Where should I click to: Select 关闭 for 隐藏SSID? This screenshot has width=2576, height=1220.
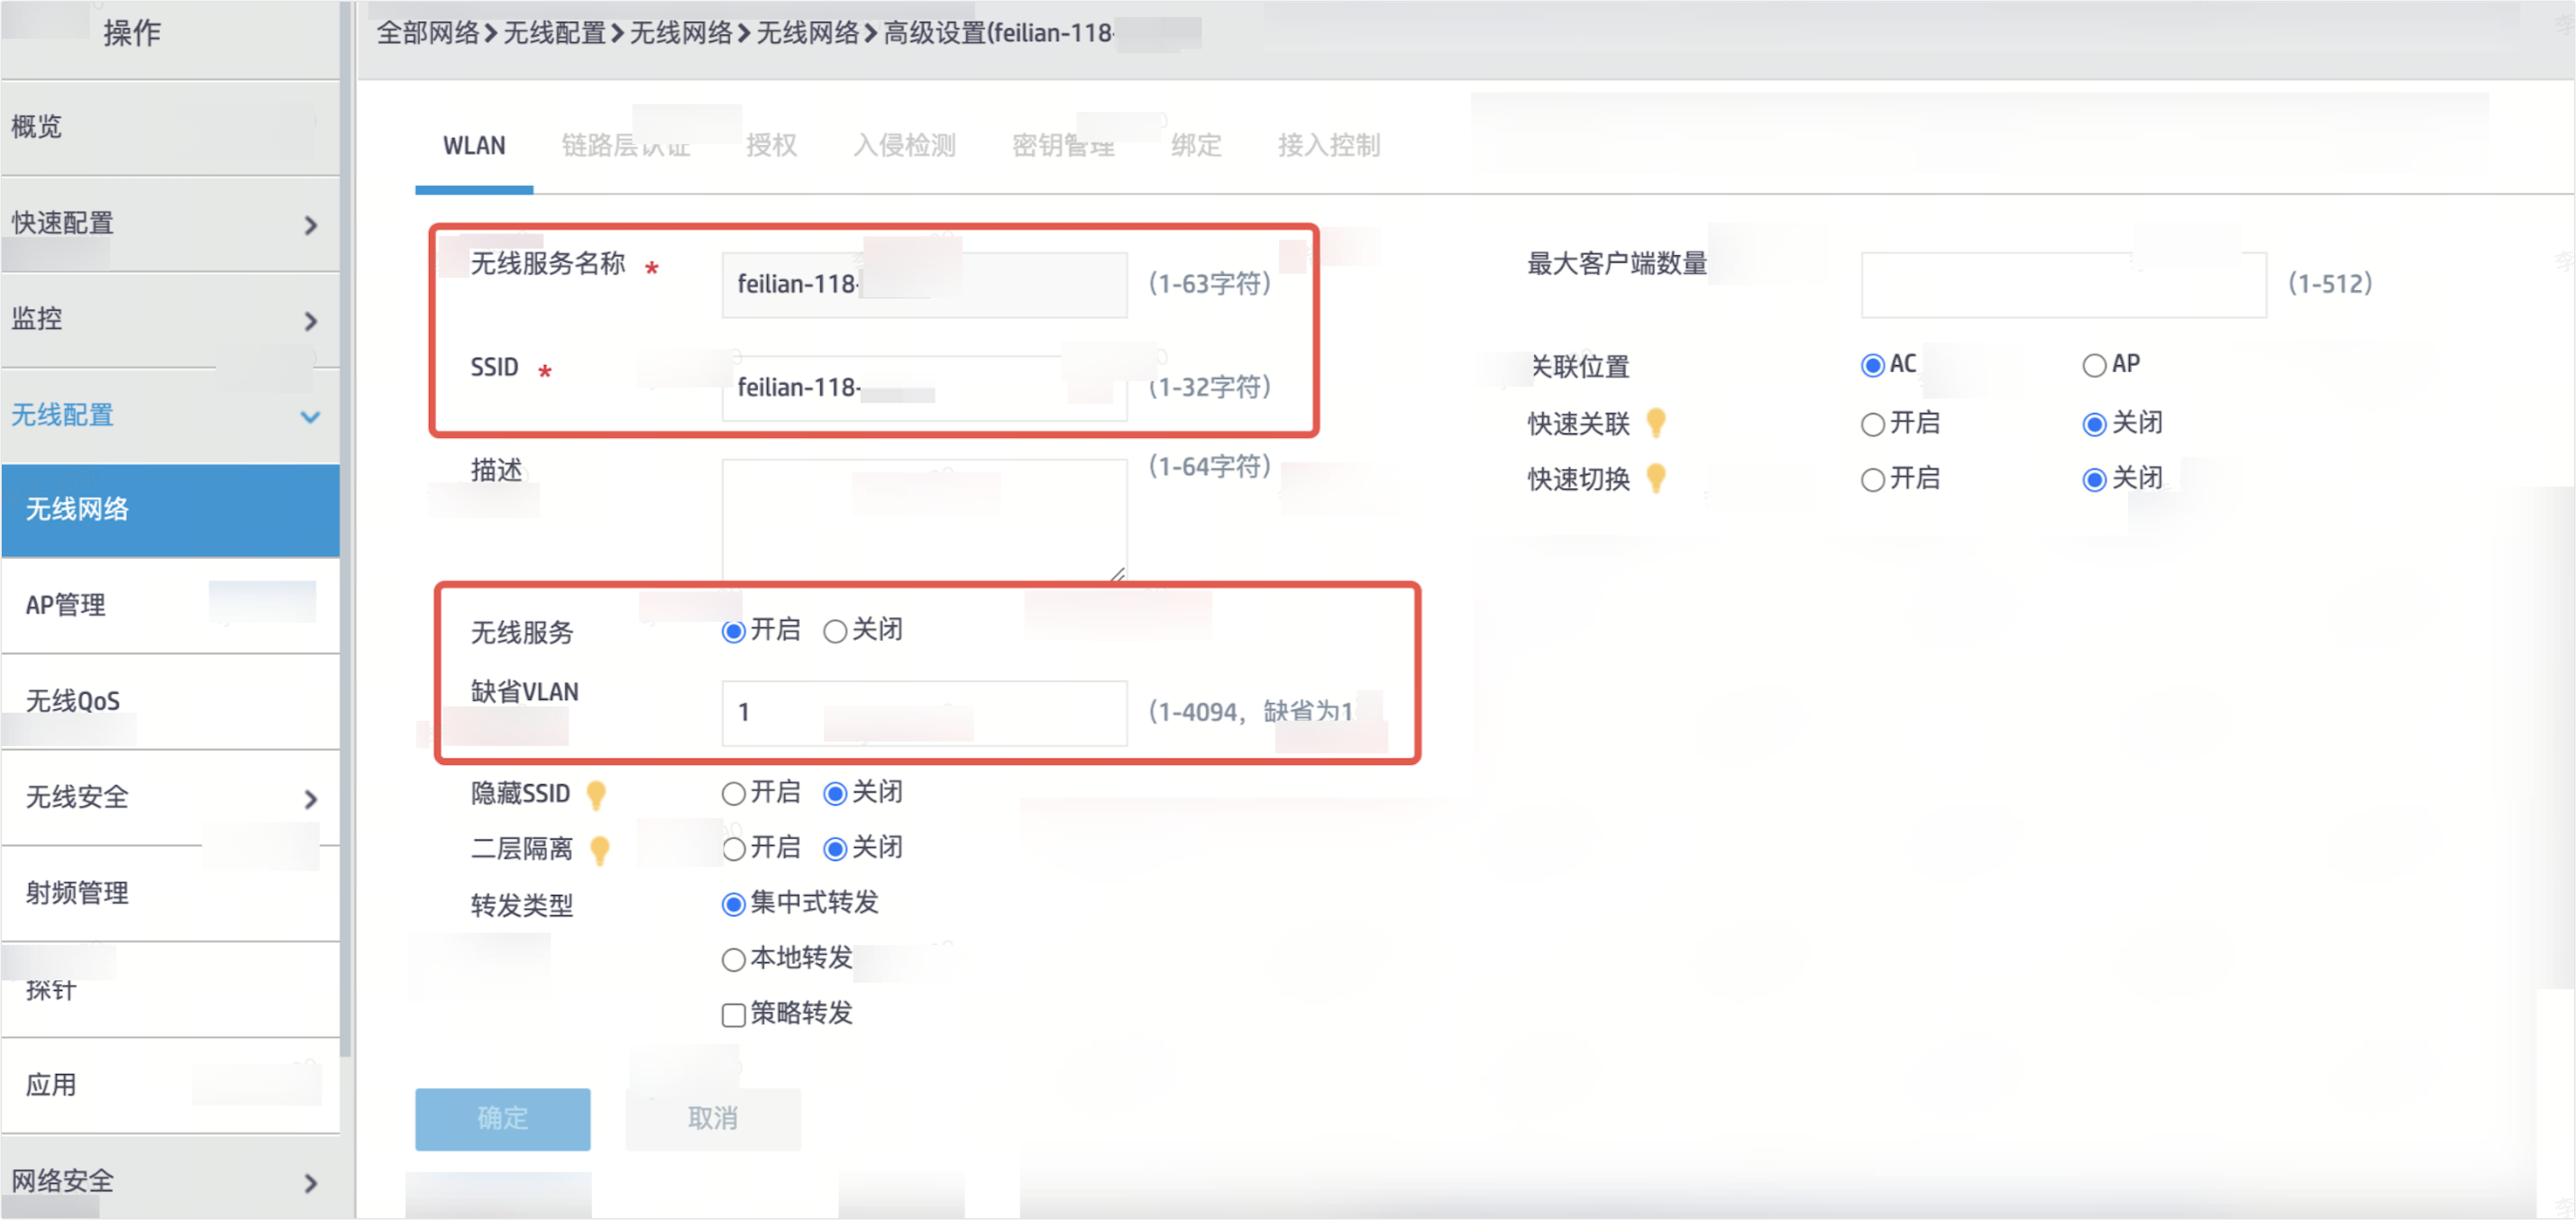point(834,793)
